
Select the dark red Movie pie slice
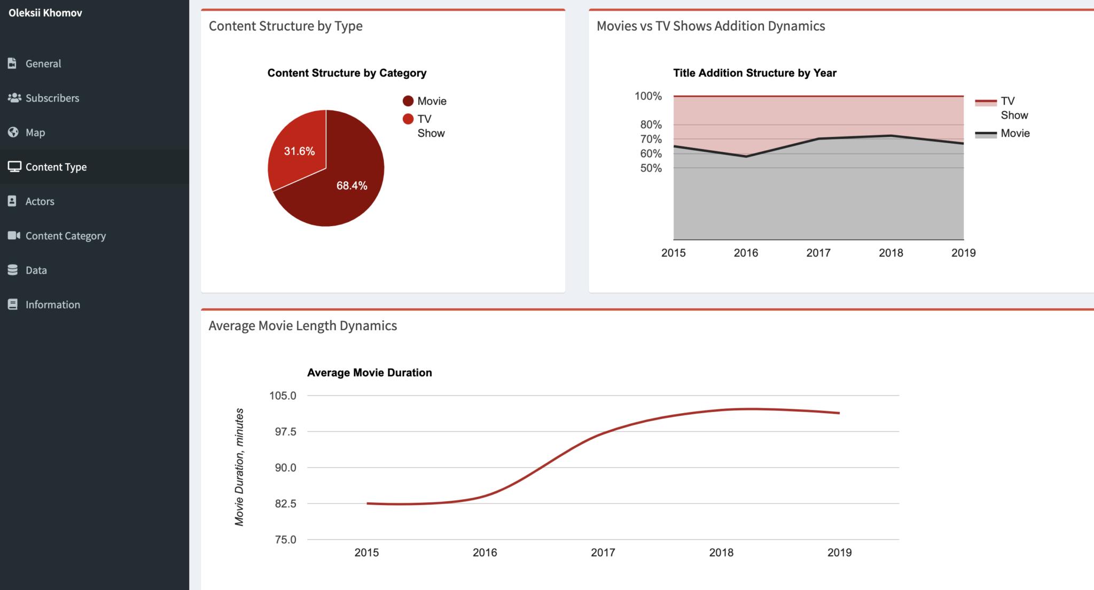pyautogui.click(x=353, y=185)
